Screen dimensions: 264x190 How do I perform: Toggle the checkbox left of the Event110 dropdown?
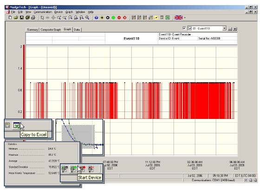tap(184, 28)
